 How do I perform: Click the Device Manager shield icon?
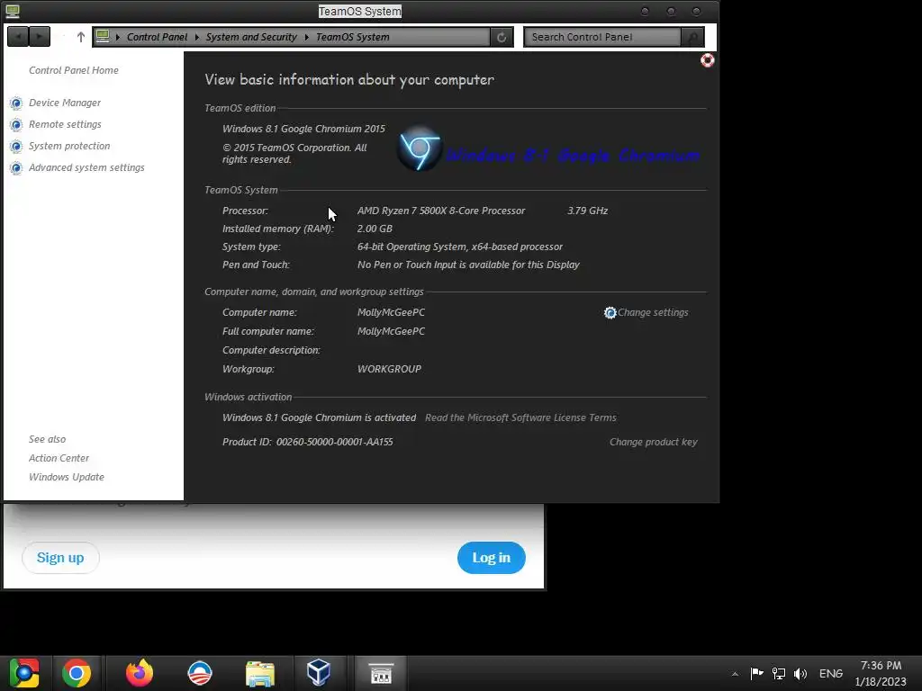[16, 103]
